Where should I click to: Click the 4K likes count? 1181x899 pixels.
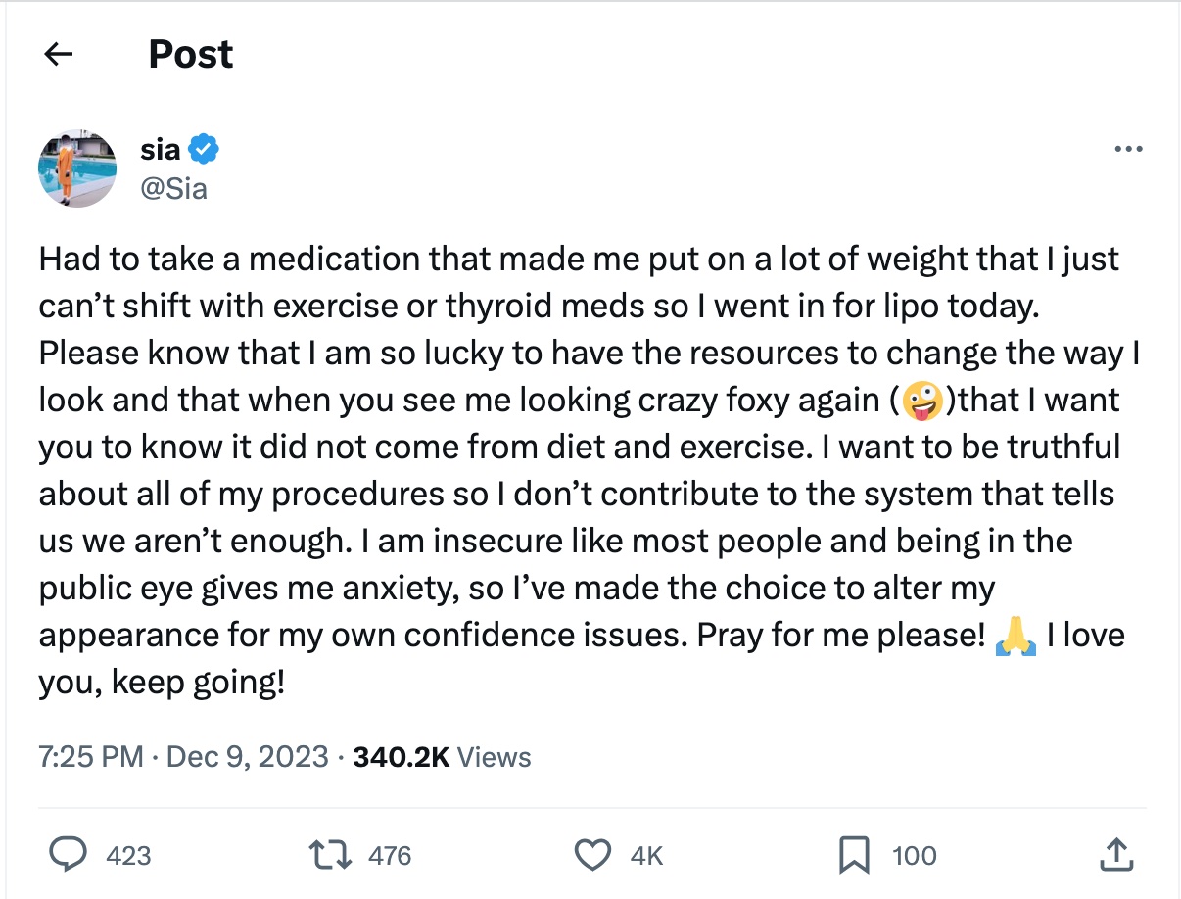646,855
